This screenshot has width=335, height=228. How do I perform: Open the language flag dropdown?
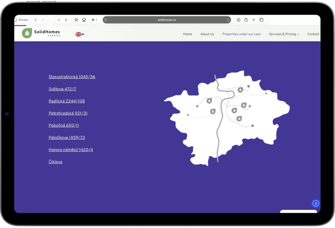pos(80,34)
